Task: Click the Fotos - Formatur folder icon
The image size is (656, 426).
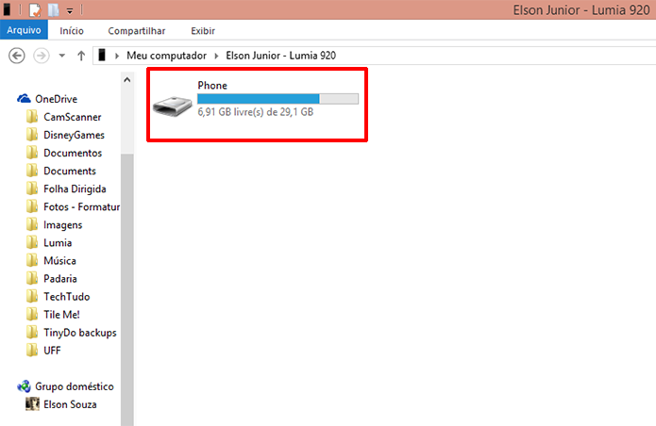Action: (x=32, y=206)
